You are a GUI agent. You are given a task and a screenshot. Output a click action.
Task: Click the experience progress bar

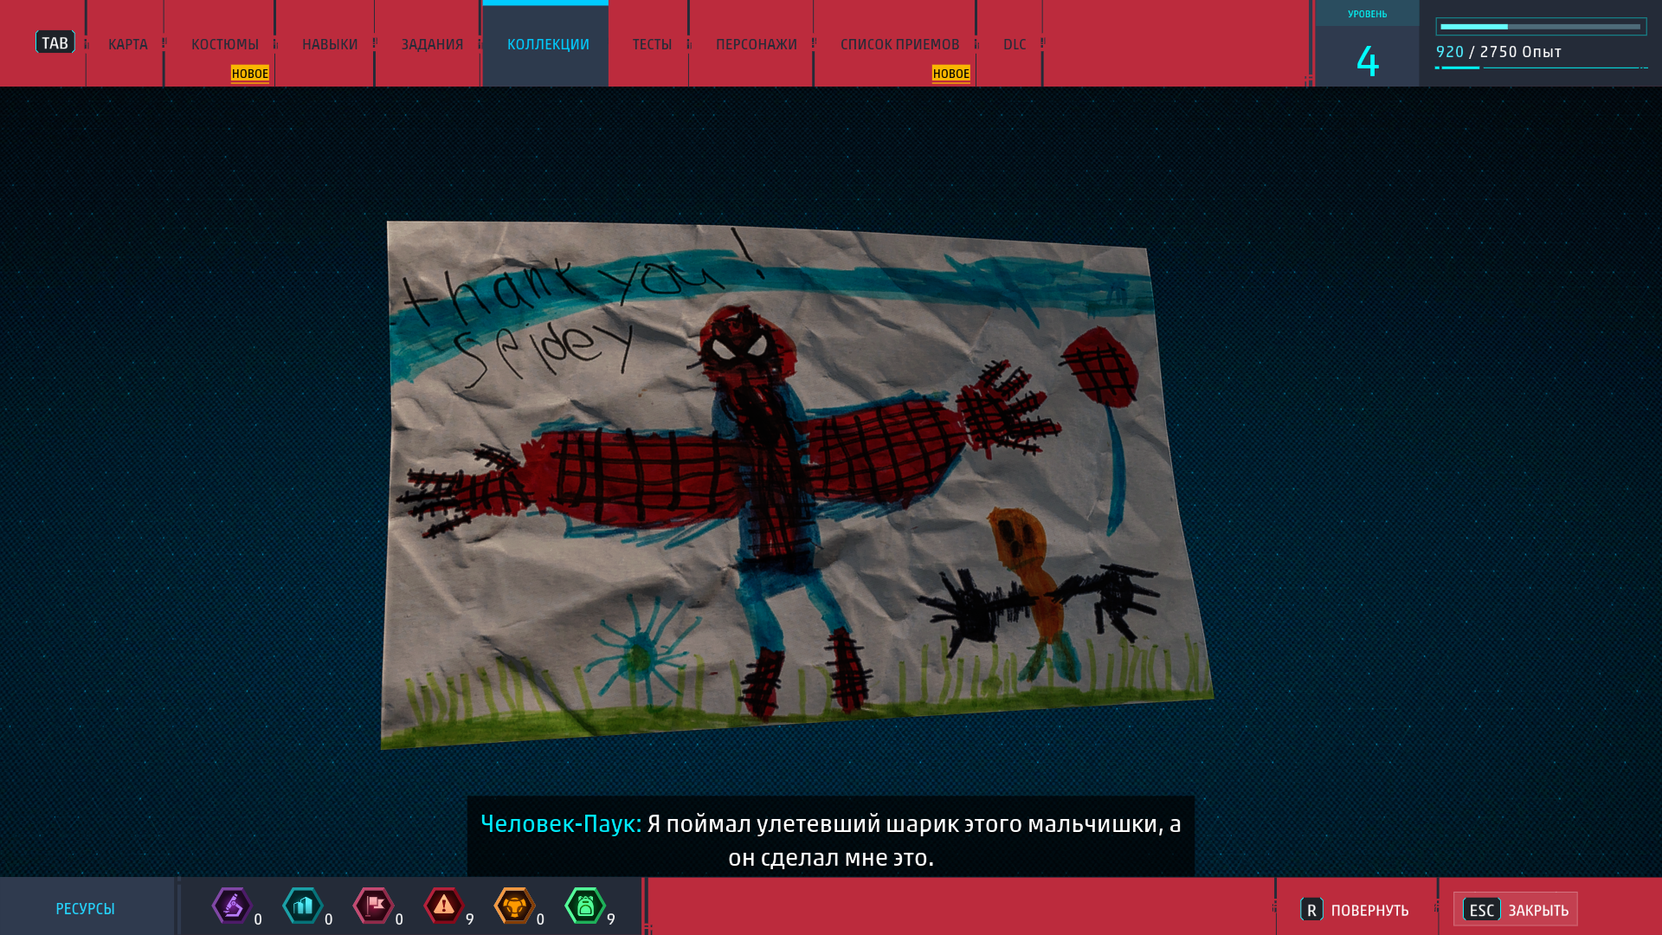pyautogui.click(x=1541, y=27)
